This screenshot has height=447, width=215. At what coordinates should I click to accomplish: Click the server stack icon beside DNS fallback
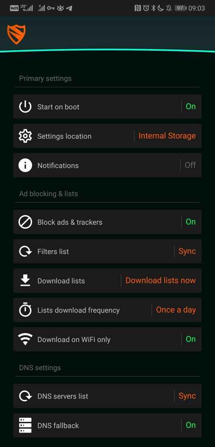point(25,425)
